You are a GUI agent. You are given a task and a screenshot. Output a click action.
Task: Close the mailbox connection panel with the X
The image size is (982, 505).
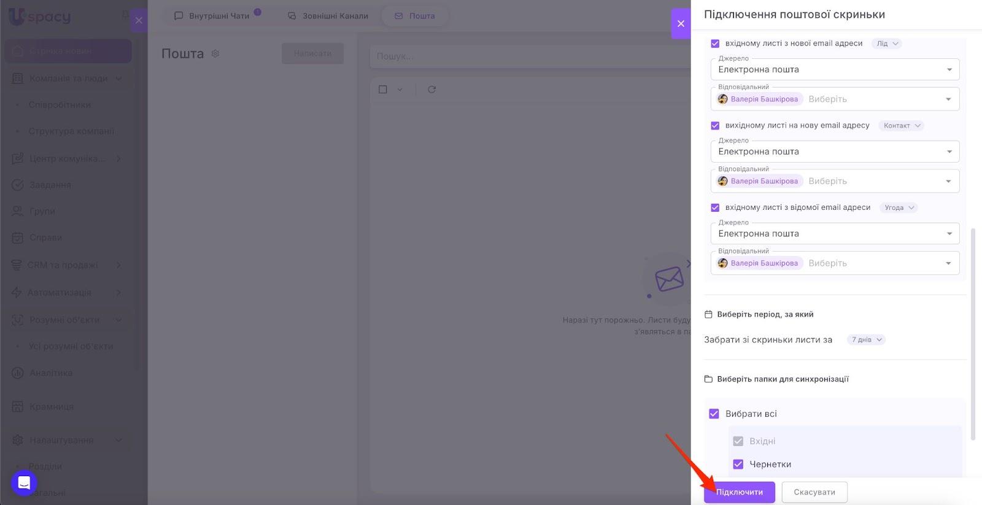point(681,23)
